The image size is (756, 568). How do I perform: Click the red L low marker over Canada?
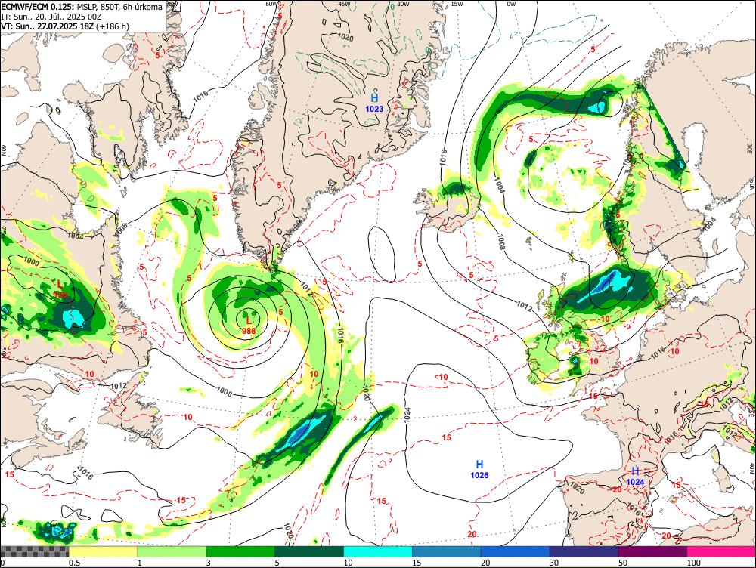pos(60,289)
